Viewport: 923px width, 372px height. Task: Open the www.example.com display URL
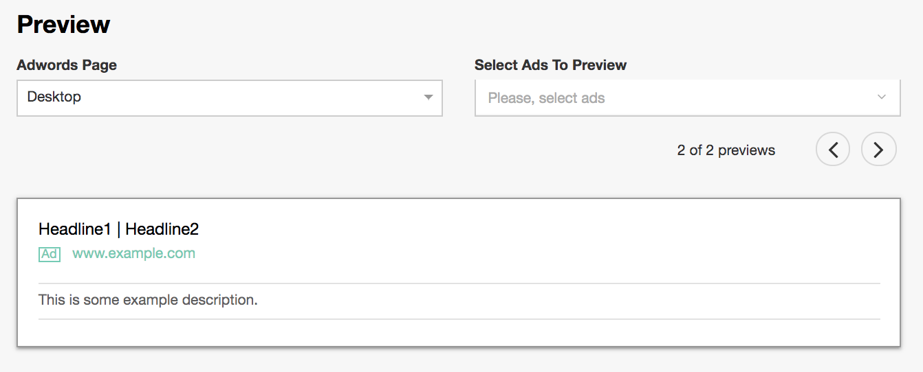(x=133, y=253)
